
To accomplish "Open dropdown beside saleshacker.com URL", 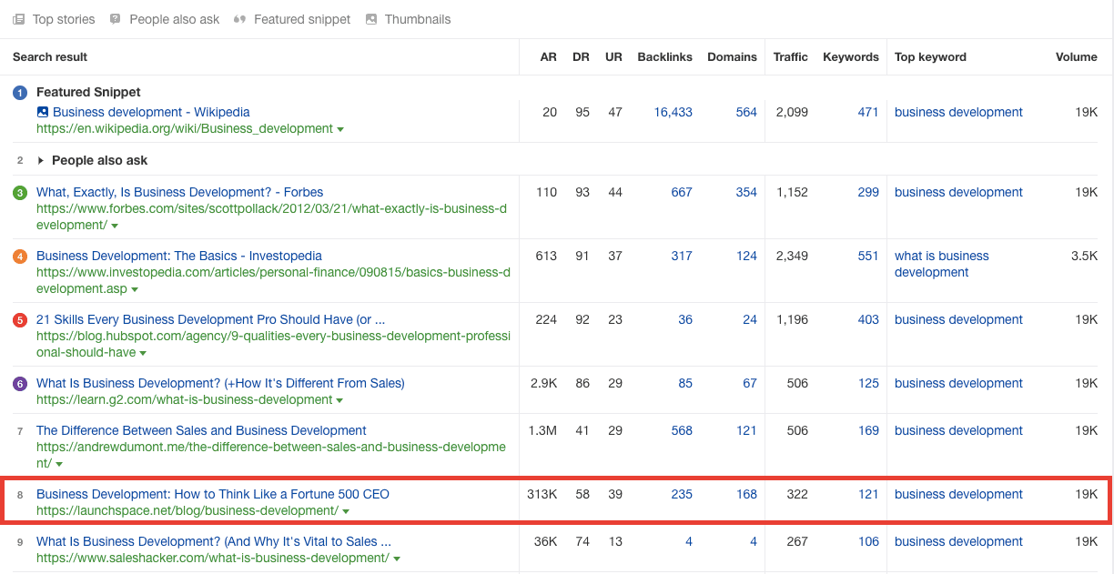I will [397, 559].
